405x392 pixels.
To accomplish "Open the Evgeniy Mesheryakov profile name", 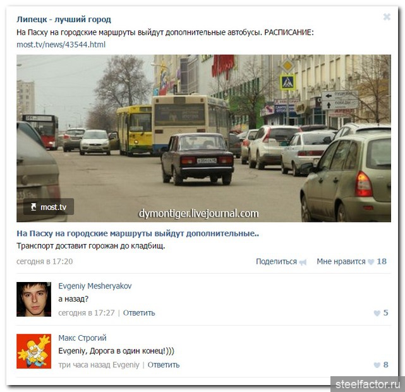I will pyautogui.click(x=95, y=286).
